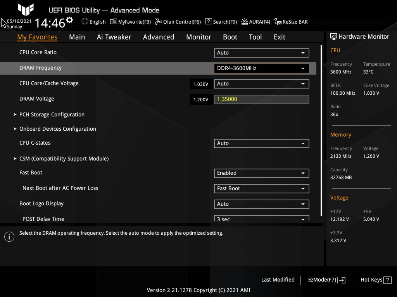Open the DRAM Frequency dropdown
Image resolution: width=397 pixels, height=297 pixels.
coord(261,68)
